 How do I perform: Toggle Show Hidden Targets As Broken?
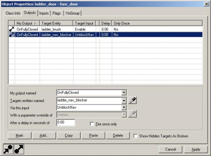135,136
